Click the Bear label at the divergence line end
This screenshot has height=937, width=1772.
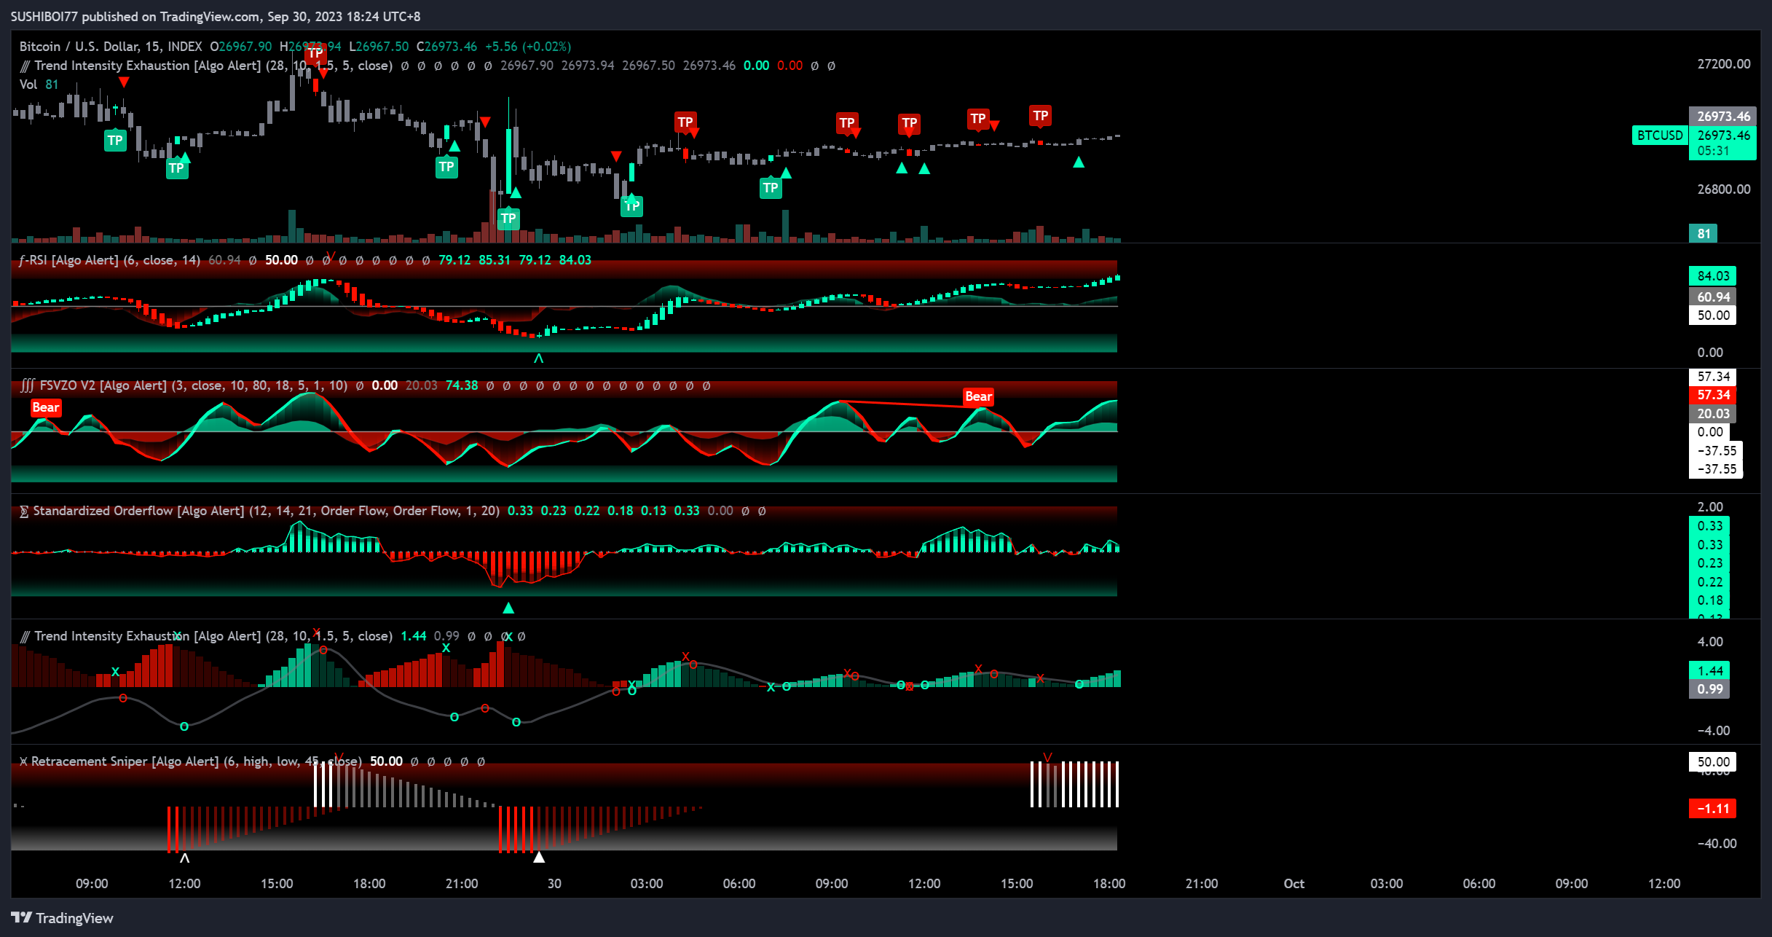click(x=978, y=396)
